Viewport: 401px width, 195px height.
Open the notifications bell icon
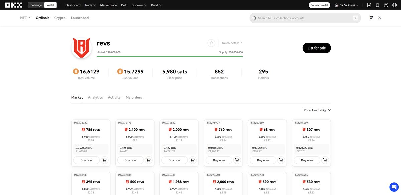point(377,5)
